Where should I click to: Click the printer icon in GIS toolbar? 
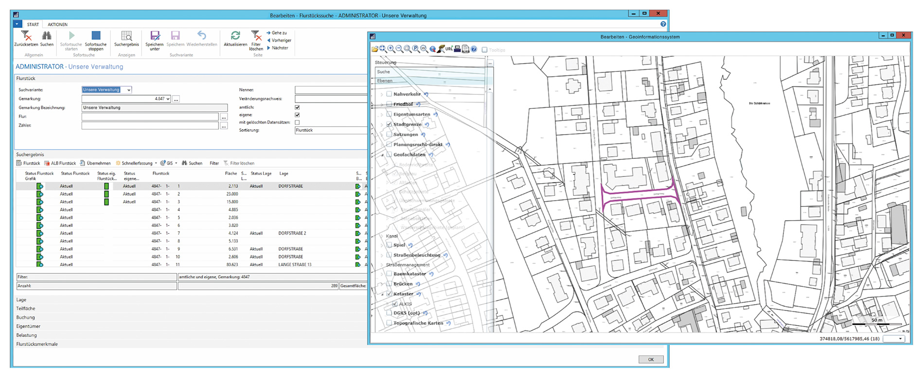click(457, 49)
